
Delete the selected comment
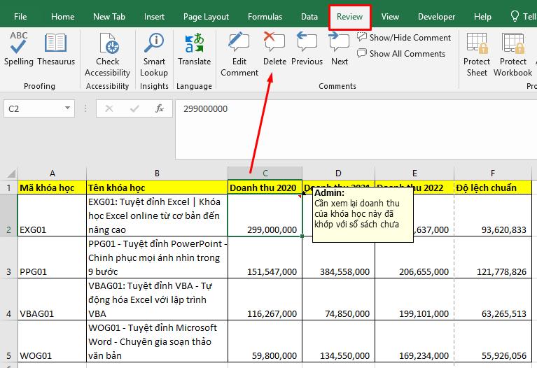pos(274,50)
